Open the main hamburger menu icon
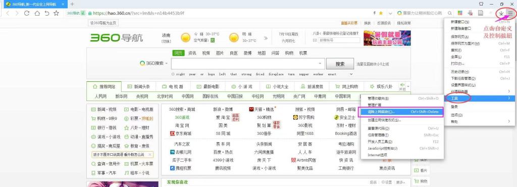517x187 pixels. [x=510, y=13]
